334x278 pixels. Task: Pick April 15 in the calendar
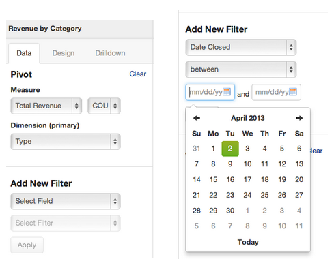(x=213, y=179)
